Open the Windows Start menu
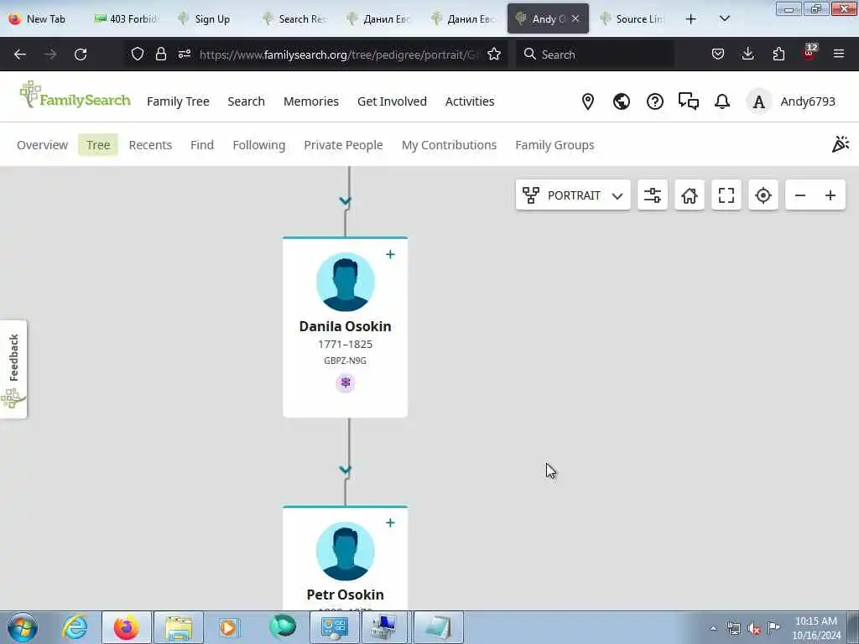 pyautogui.click(x=22, y=627)
